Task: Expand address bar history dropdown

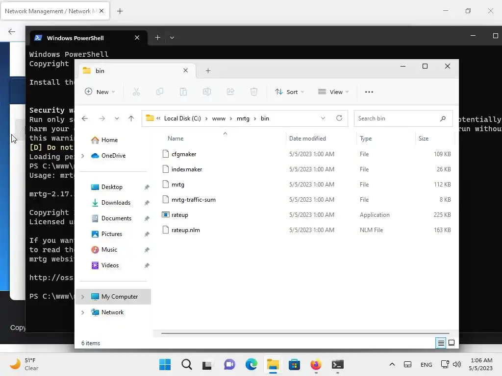Action: [323, 118]
